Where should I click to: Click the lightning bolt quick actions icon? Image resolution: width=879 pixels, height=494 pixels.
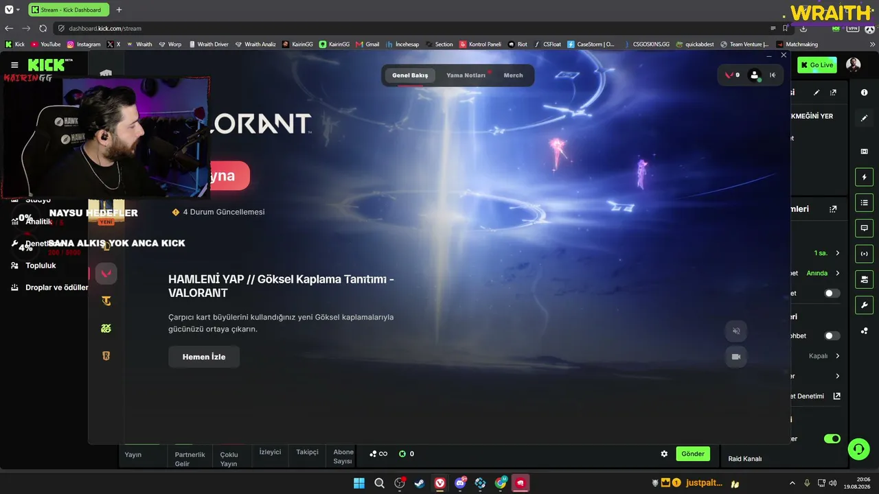point(864,177)
